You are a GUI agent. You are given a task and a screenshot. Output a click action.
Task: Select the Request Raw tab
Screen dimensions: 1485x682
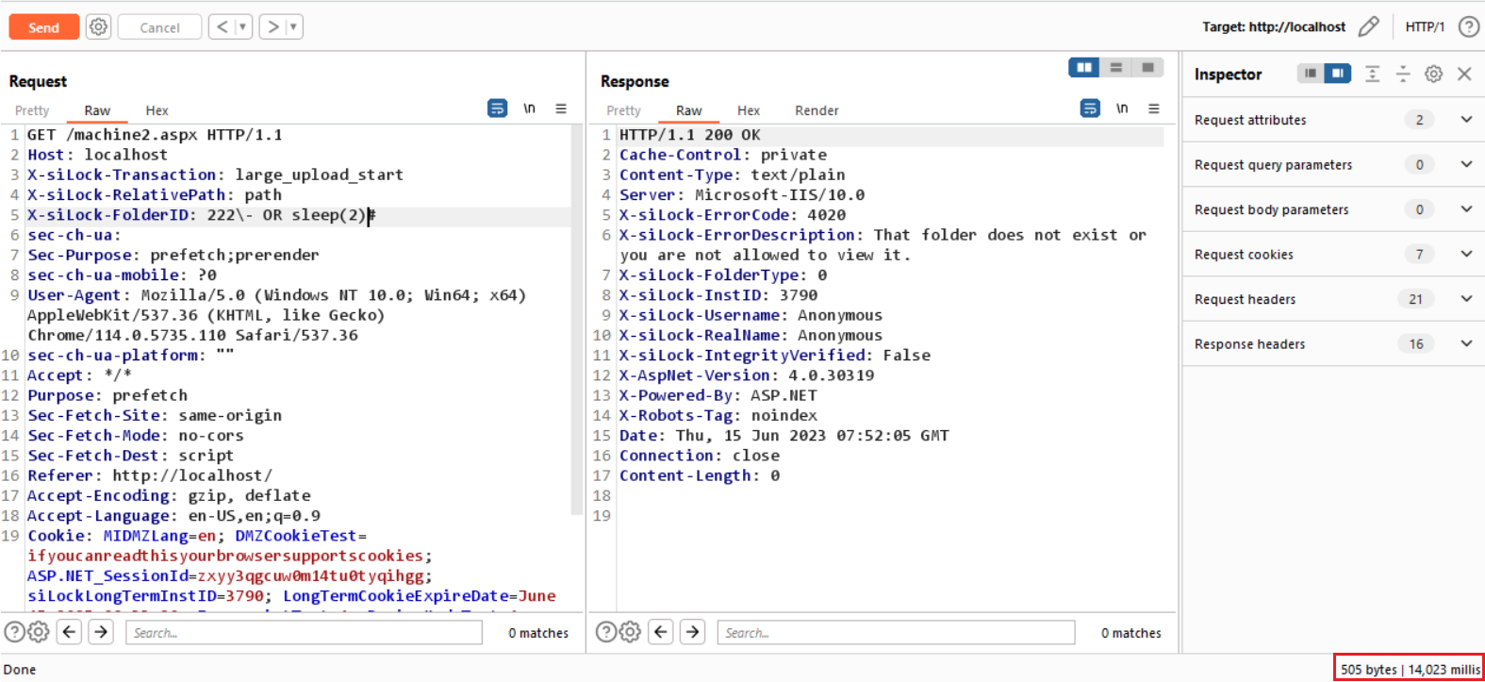coord(97,110)
